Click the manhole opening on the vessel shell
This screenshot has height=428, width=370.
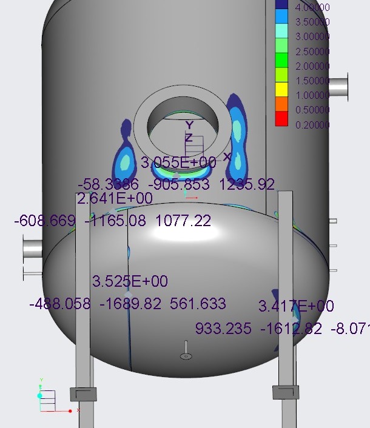pos(183,127)
